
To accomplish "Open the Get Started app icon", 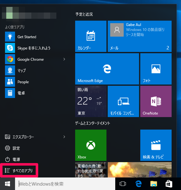I will (10, 37).
